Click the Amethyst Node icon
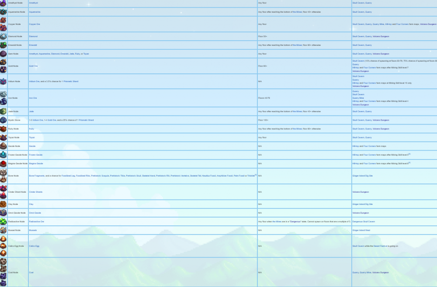The width and height of the screenshot is (437, 287). 3,3
